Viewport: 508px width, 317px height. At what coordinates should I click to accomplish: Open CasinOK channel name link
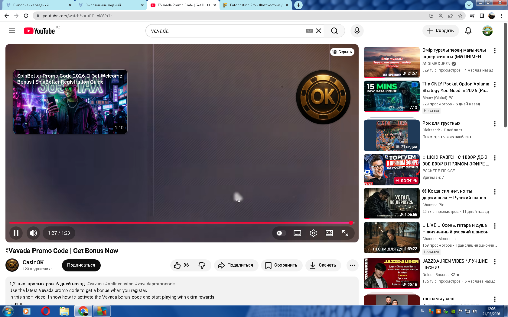pos(33,262)
